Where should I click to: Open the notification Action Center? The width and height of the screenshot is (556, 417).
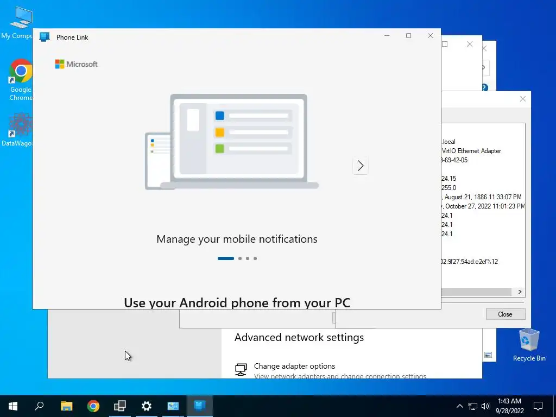click(538, 406)
